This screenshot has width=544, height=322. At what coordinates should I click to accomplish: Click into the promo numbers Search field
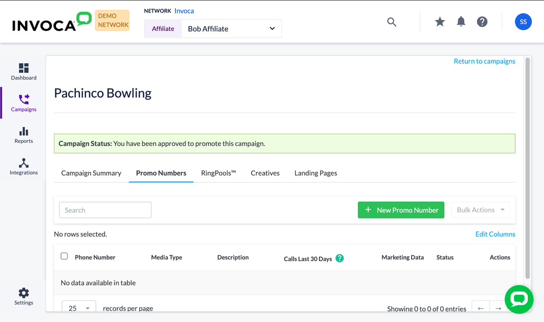click(x=105, y=210)
